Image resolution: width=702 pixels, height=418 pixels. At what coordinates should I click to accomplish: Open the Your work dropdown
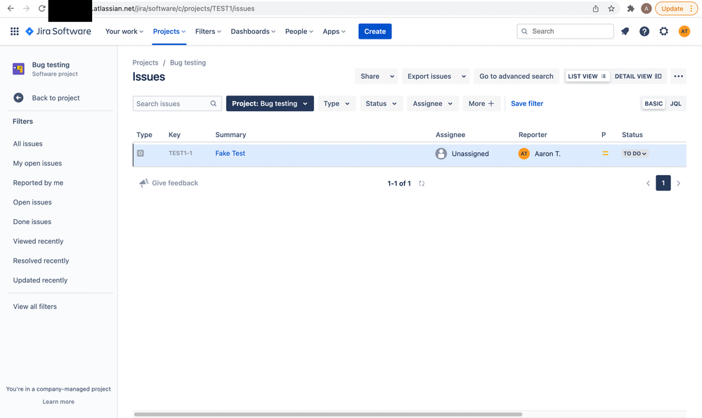click(x=124, y=32)
